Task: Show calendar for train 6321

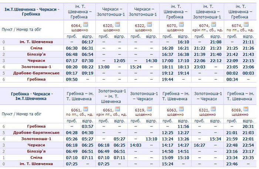Action: coord(213,109)
